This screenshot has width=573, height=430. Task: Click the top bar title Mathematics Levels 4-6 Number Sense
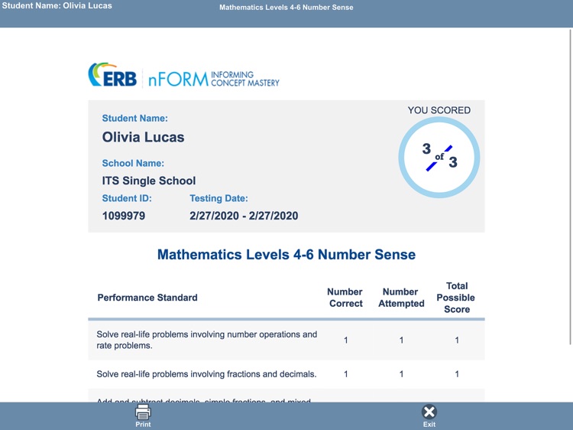286,8
